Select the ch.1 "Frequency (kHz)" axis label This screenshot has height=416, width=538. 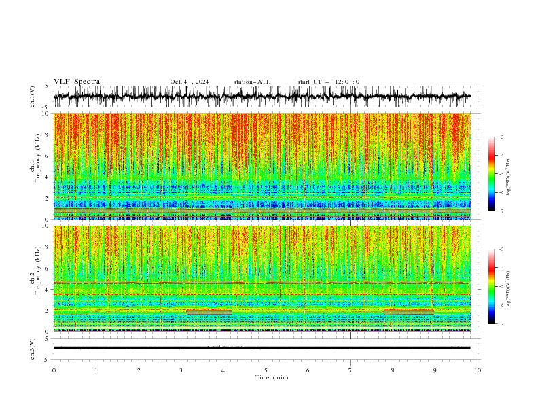(37, 158)
